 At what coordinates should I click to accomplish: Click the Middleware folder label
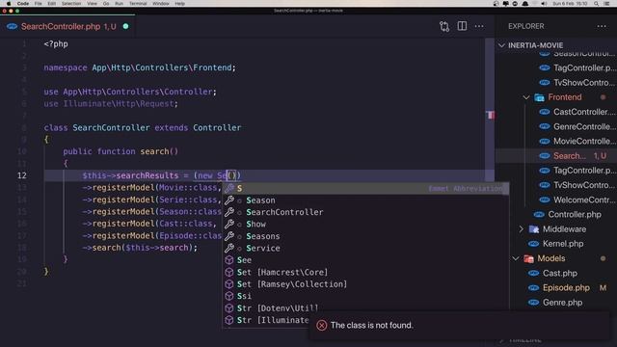coord(564,229)
